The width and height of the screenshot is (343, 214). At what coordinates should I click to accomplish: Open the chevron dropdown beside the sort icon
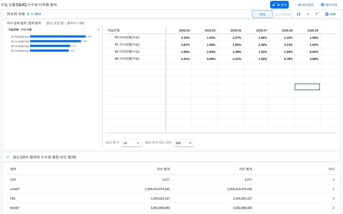click(308, 14)
